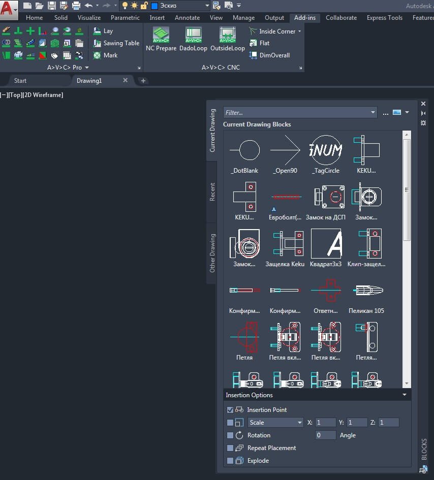Enable the Scale checkbox
Image resolution: width=434 pixels, height=480 pixels.
point(230,423)
